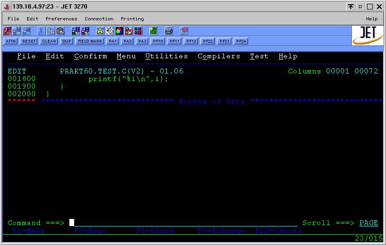
Task: Open the RGB color circles icon
Action: (119, 31)
